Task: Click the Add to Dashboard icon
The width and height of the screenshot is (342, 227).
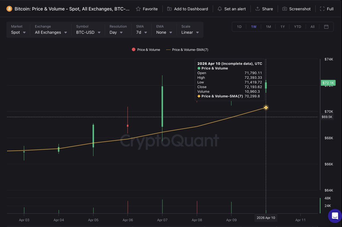Action: (x=169, y=9)
